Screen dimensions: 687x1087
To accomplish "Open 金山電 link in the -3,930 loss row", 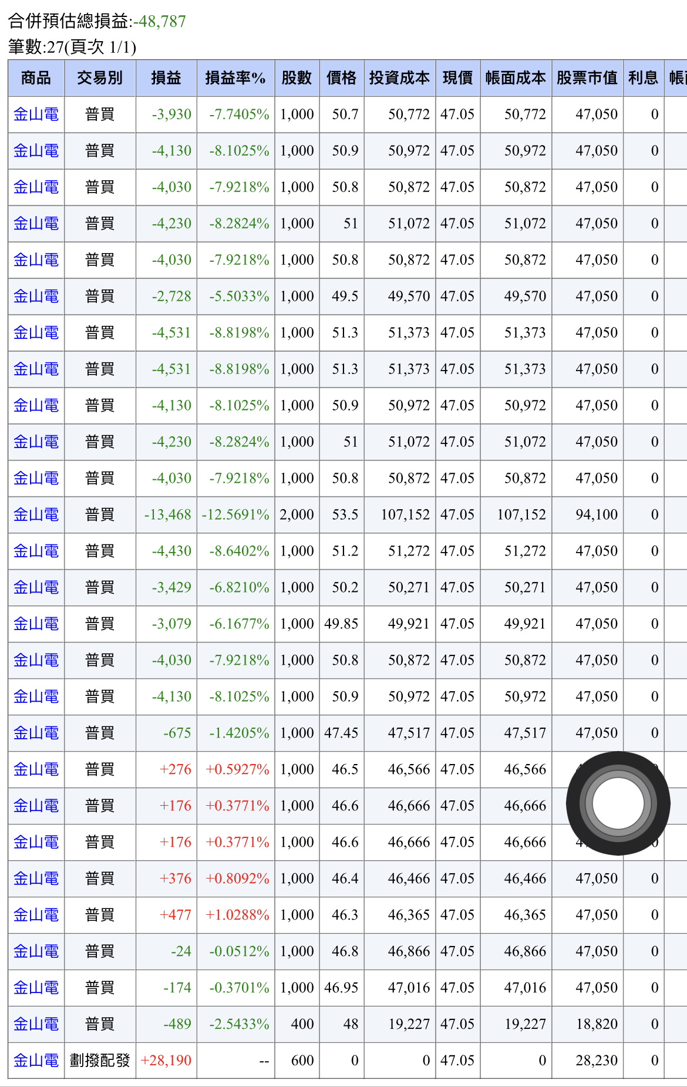I will (x=36, y=115).
